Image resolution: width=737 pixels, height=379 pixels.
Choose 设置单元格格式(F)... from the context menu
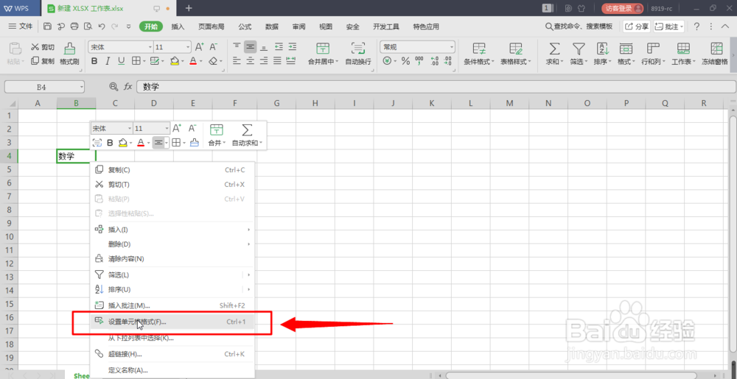(172, 322)
